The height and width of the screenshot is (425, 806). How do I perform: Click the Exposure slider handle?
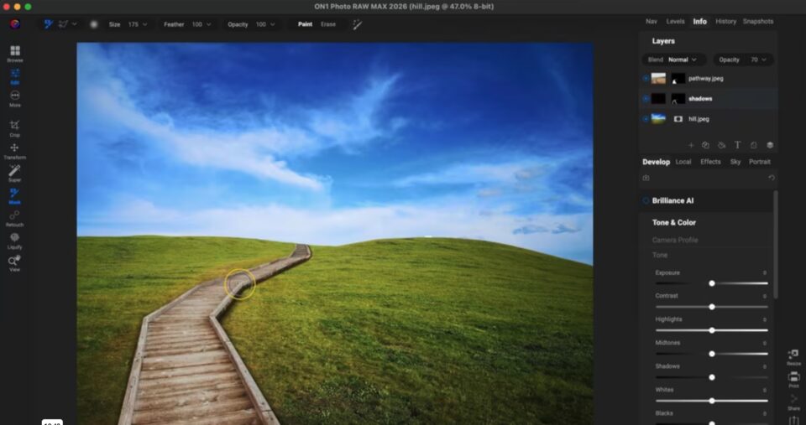(712, 283)
